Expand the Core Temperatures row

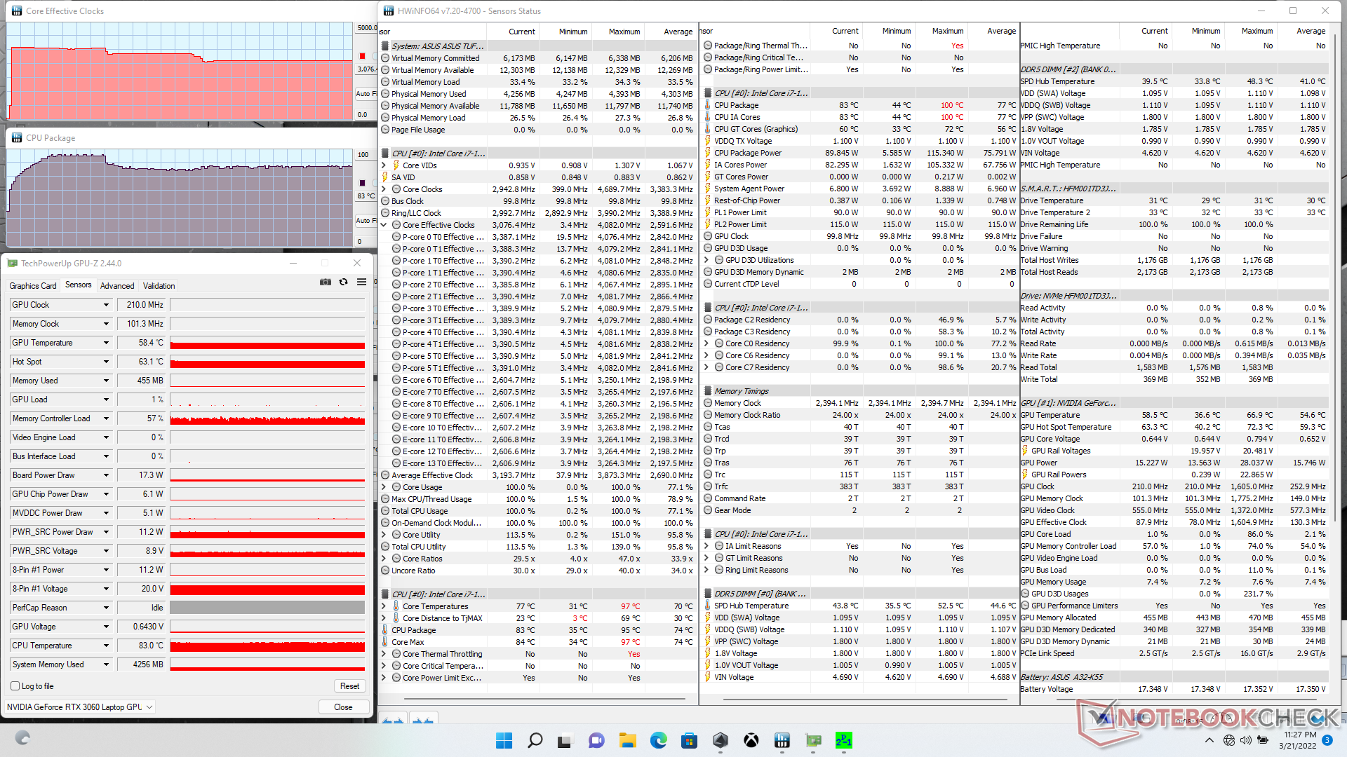pos(384,606)
